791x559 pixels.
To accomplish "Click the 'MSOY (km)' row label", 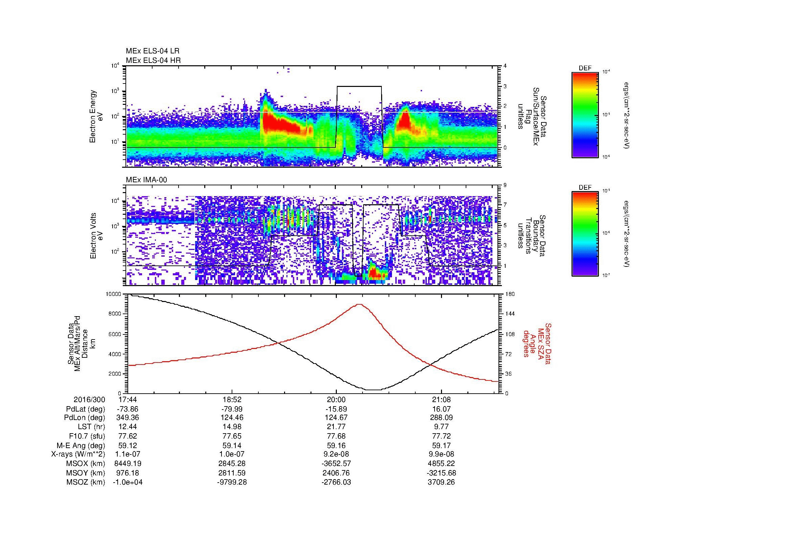I will tap(86, 473).
